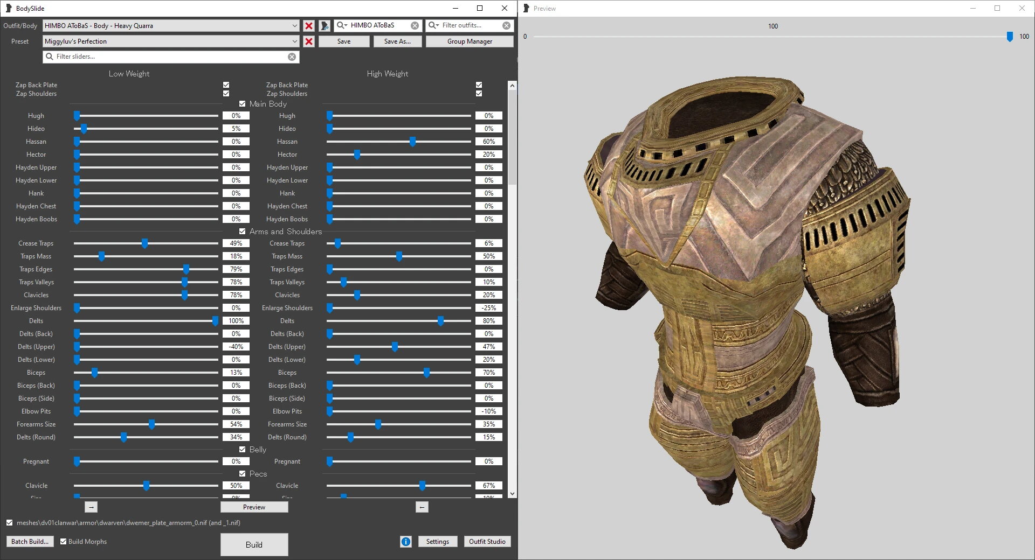Viewport: 1035px width, 560px height.
Task: Clear the Filter outfits search field
Action: 506,26
